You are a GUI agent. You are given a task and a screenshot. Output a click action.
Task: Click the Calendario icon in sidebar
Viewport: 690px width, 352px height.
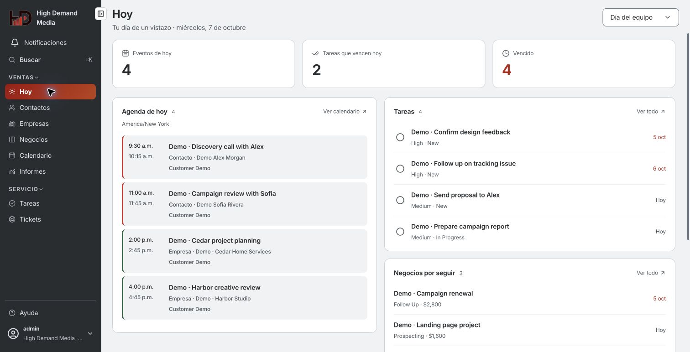[12, 155]
